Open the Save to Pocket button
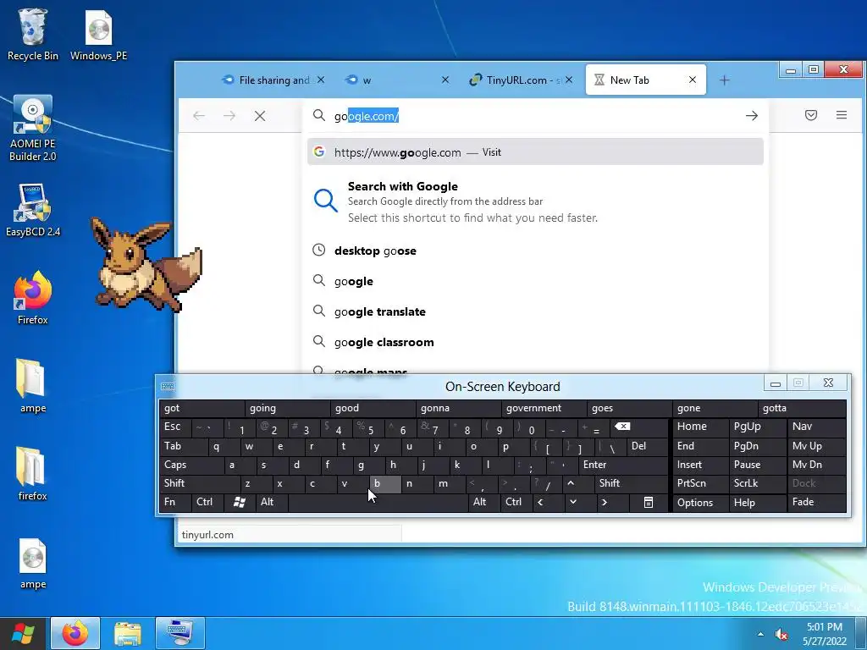Screen dimensions: 867x650 pos(810,115)
